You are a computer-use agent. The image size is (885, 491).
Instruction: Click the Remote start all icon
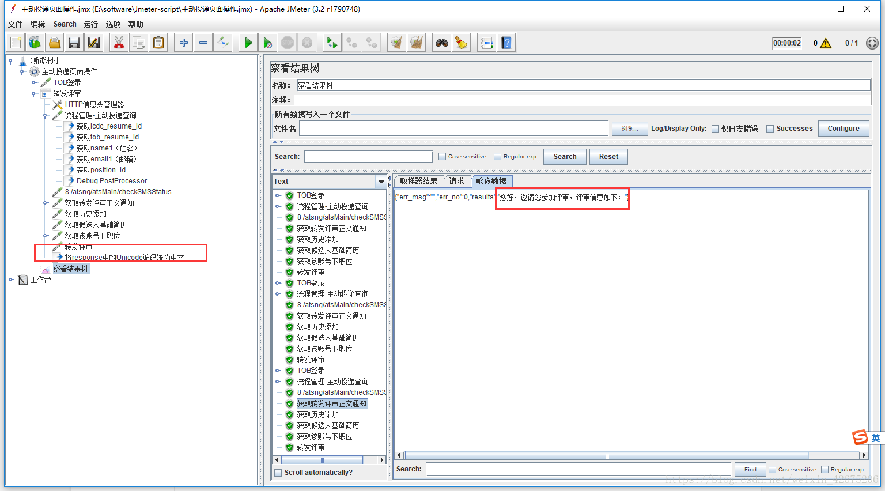[332, 43]
